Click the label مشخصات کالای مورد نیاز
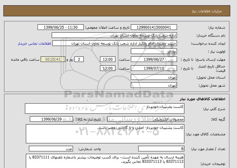Screen dimensions: 237x168 coord(206,134)
